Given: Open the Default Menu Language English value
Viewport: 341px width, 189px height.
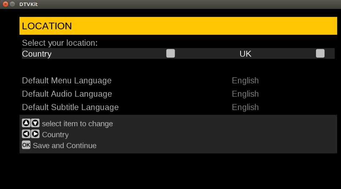Looking at the screenshot, I should coord(245,81).
